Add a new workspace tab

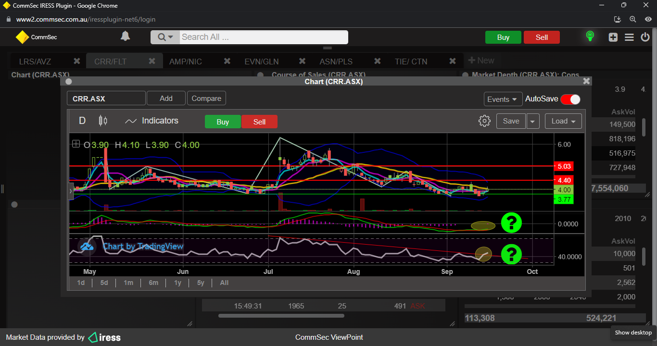(481, 61)
